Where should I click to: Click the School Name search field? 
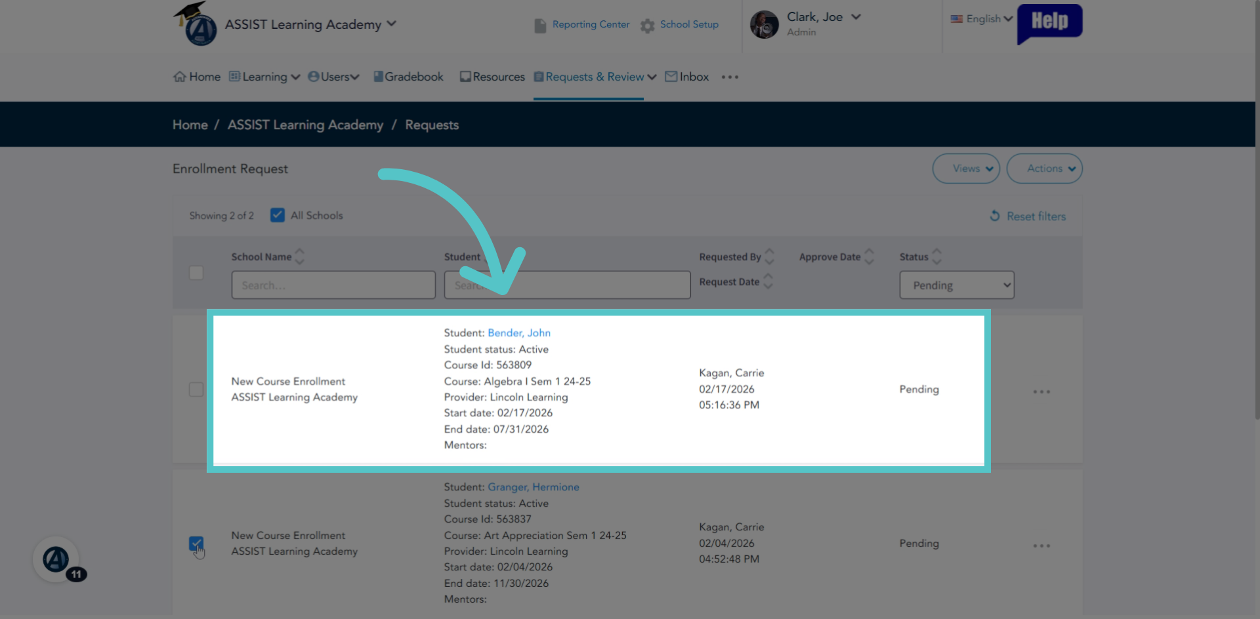(x=333, y=285)
